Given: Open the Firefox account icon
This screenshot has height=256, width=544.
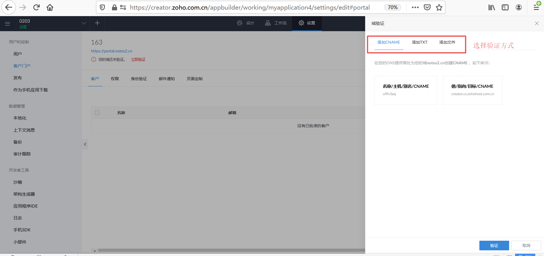Looking at the screenshot, I should coord(519,7).
